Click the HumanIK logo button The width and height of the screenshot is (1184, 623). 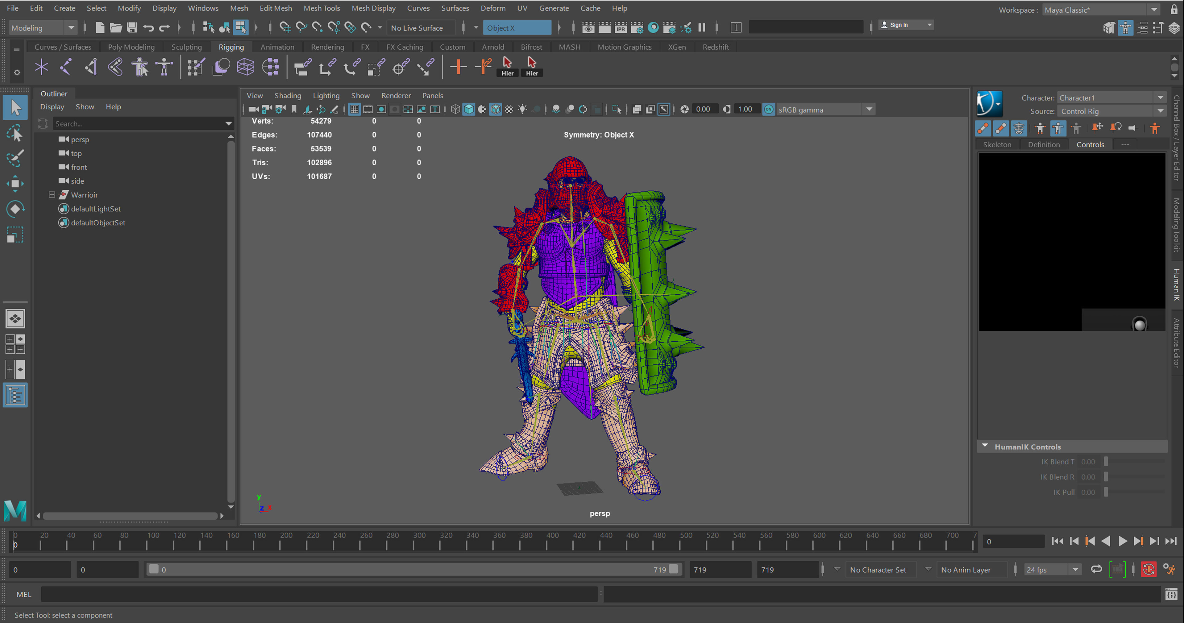pyautogui.click(x=990, y=104)
